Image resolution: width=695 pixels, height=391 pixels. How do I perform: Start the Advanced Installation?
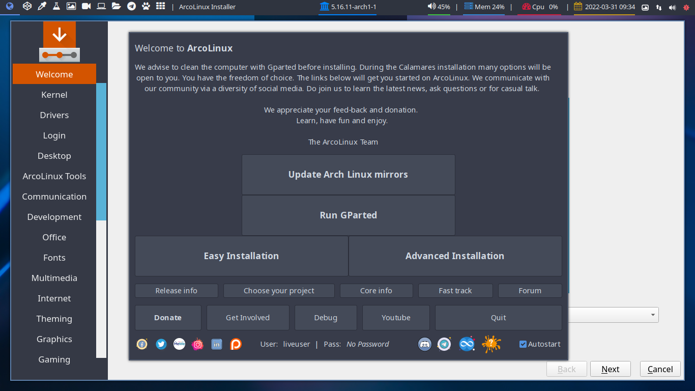click(455, 256)
